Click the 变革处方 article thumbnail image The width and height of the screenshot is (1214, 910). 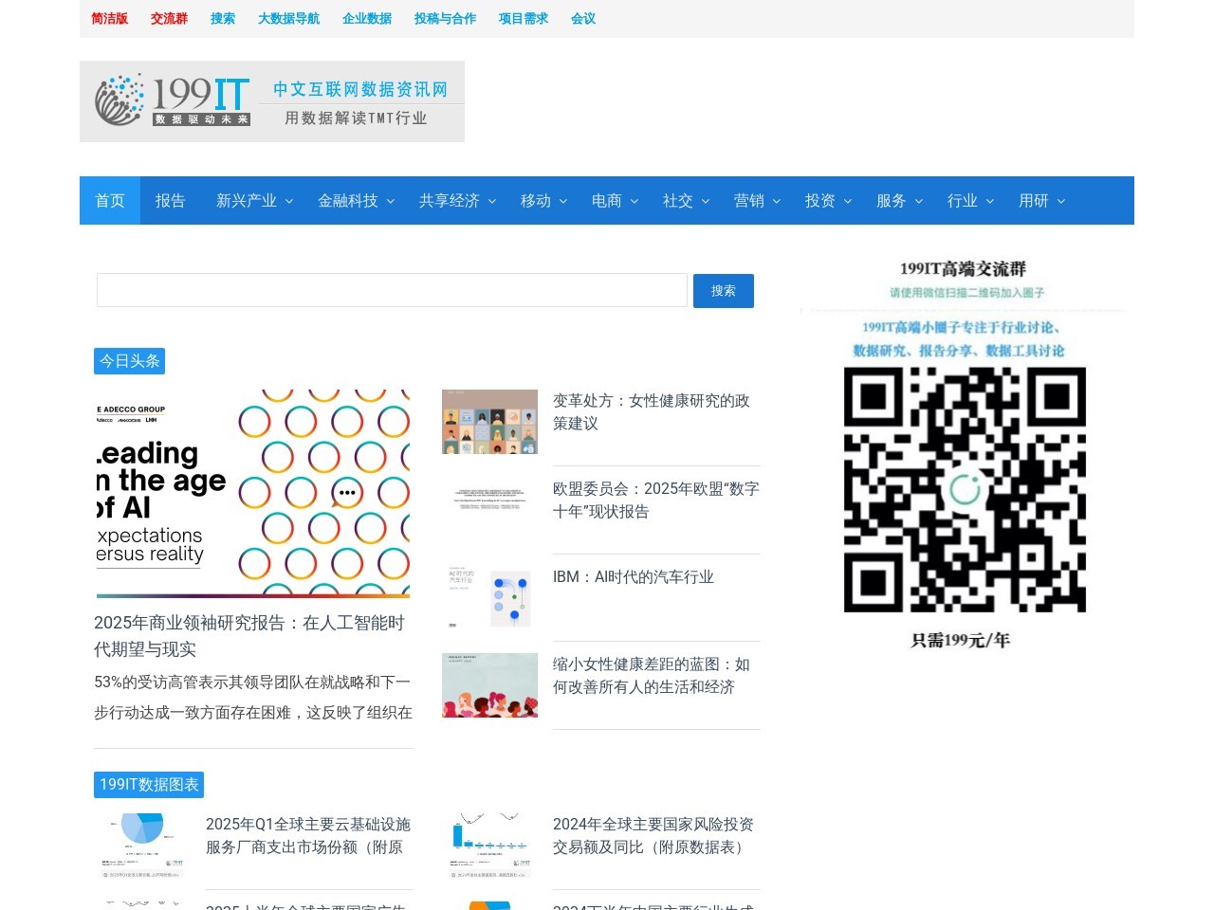point(489,422)
